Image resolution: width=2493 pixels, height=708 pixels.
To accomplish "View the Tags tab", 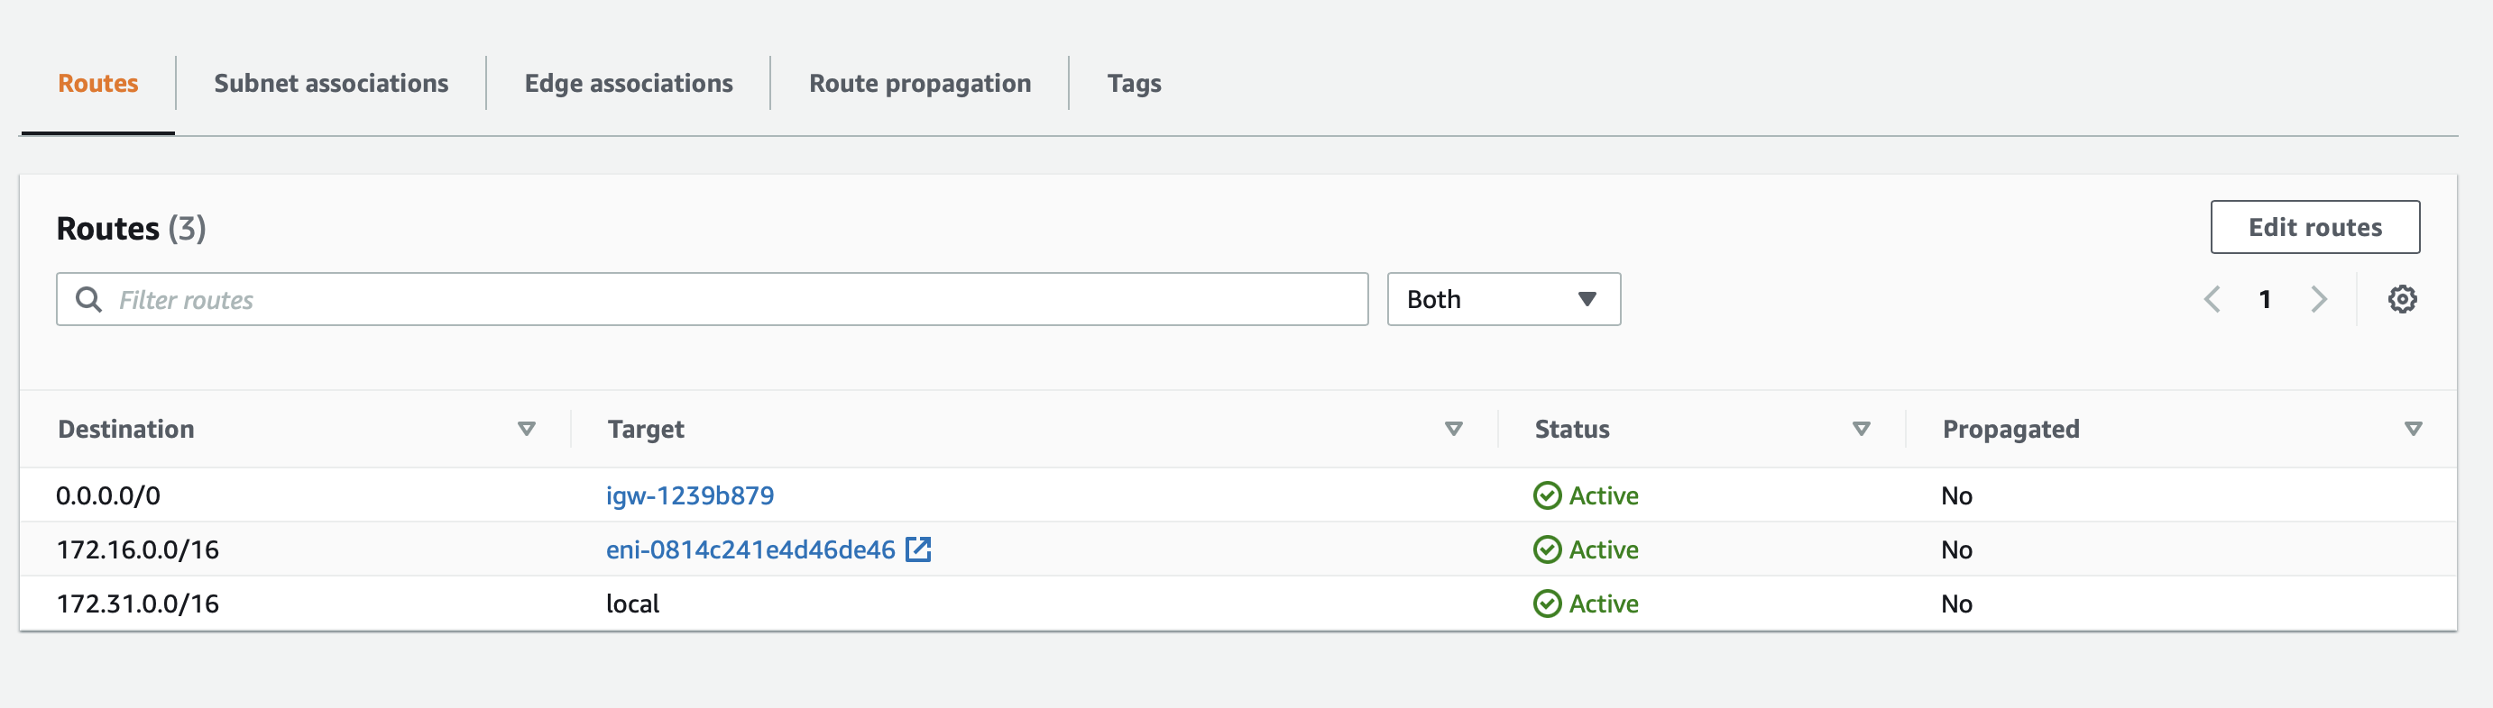I will (x=1133, y=84).
